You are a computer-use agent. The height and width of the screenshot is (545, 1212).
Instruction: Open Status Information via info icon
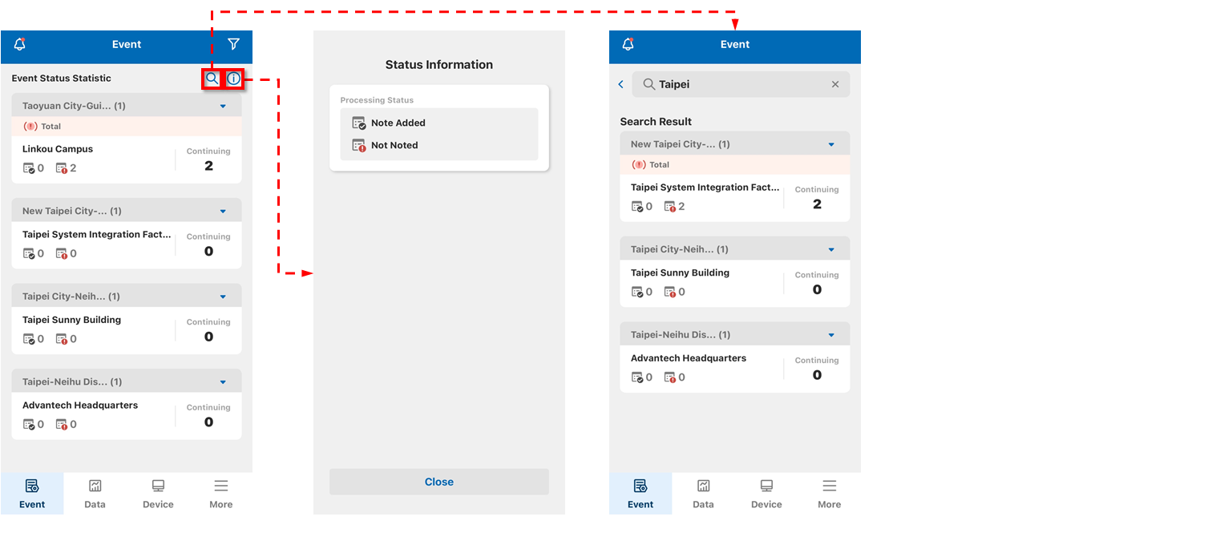click(x=233, y=79)
